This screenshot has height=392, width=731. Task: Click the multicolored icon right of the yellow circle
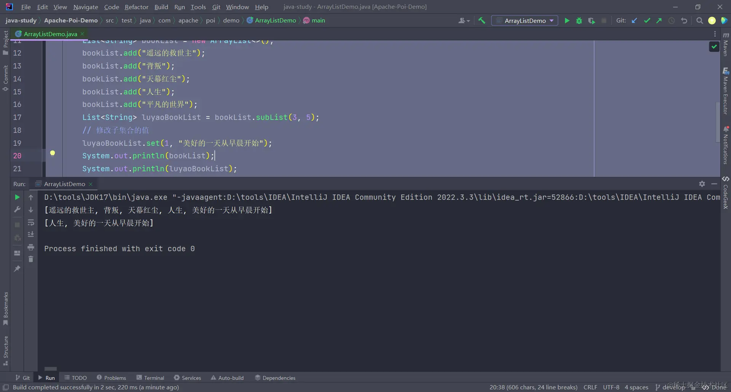tap(724, 21)
